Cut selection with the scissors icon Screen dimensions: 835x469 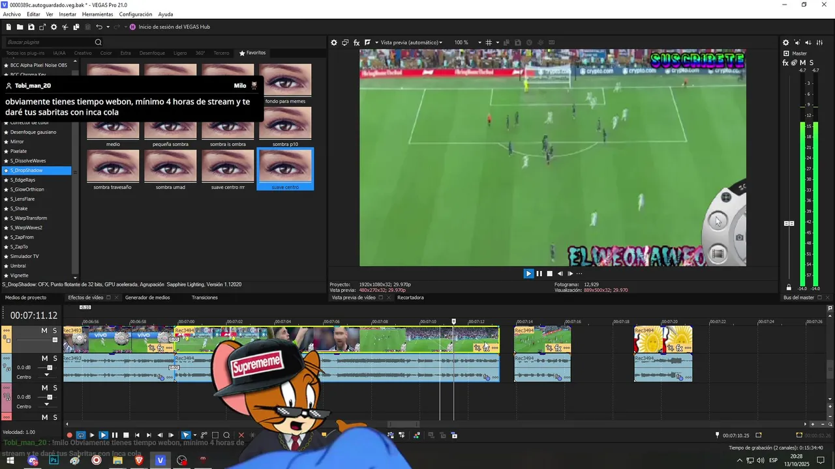65,27
